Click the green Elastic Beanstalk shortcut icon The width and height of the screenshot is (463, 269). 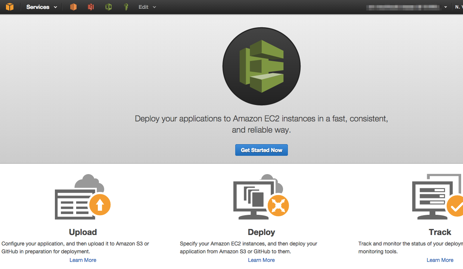(x=108, y=7)
